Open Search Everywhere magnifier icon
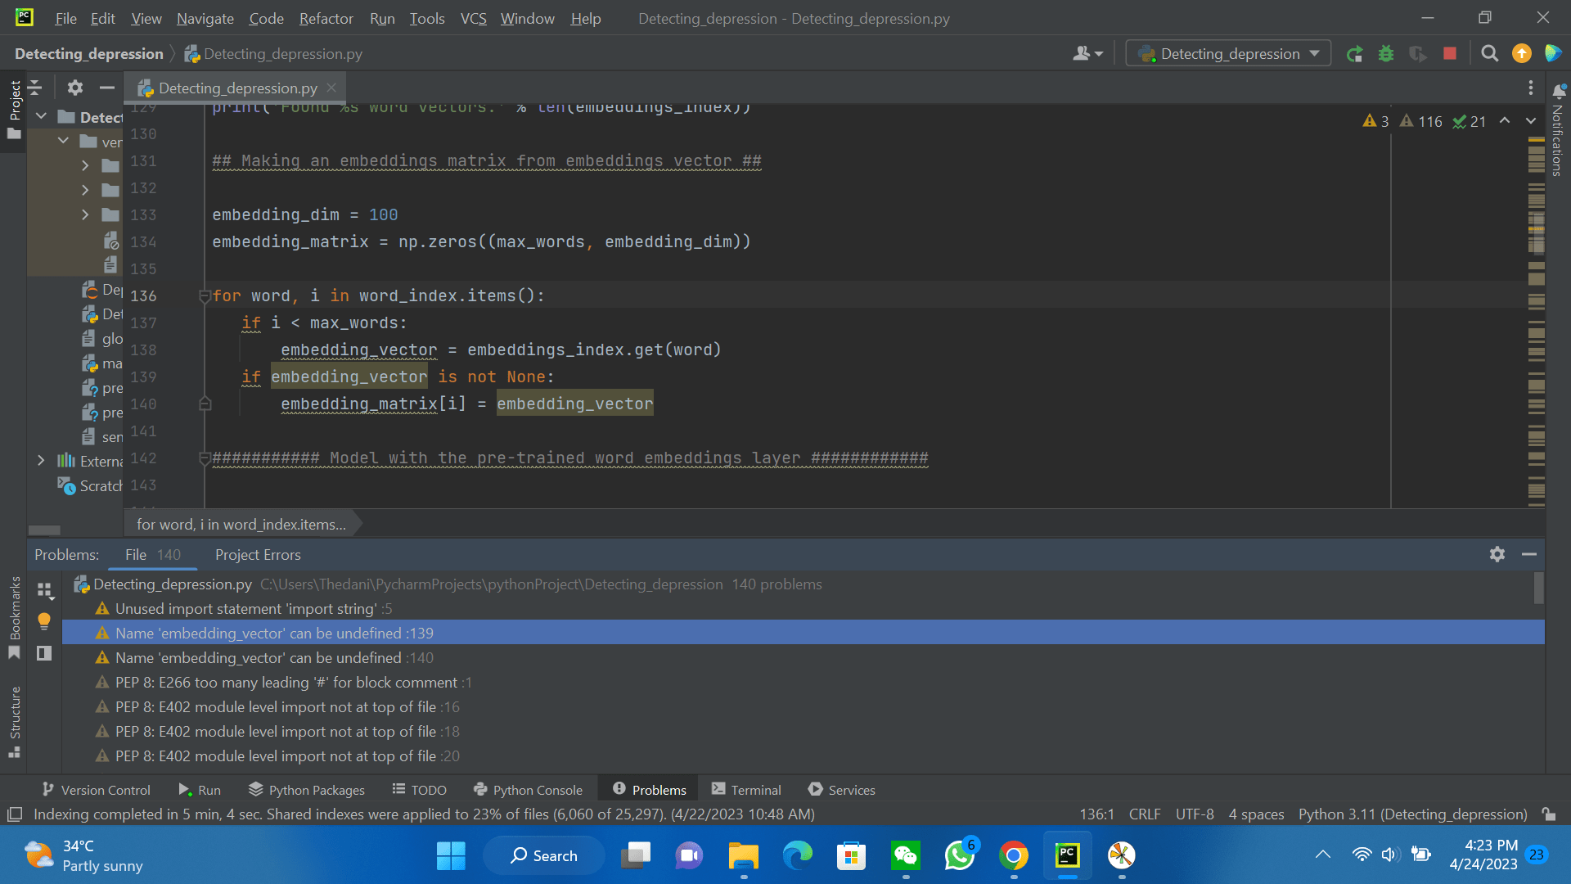1571x884 pixels. click(1490, 54)
